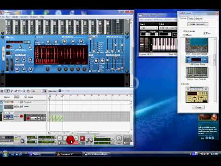Select the eraser tool in sequencer toolbar
Screen dimensions: 221x166
16,91
